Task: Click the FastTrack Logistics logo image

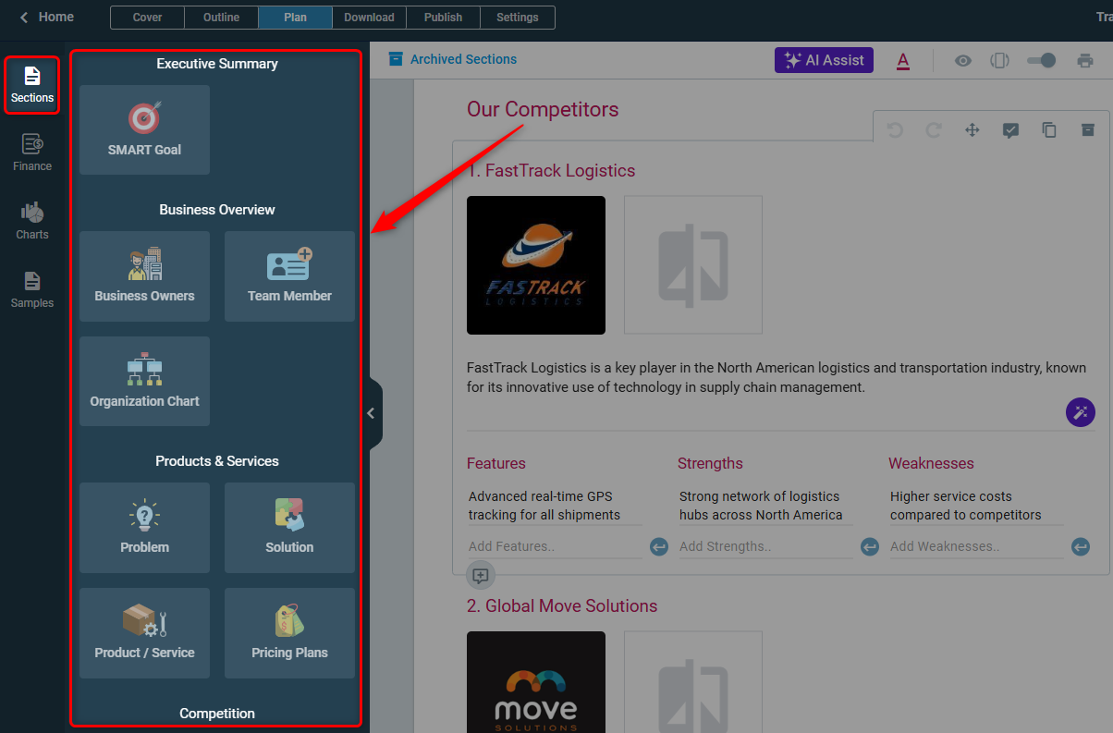Action: point(536,265)
